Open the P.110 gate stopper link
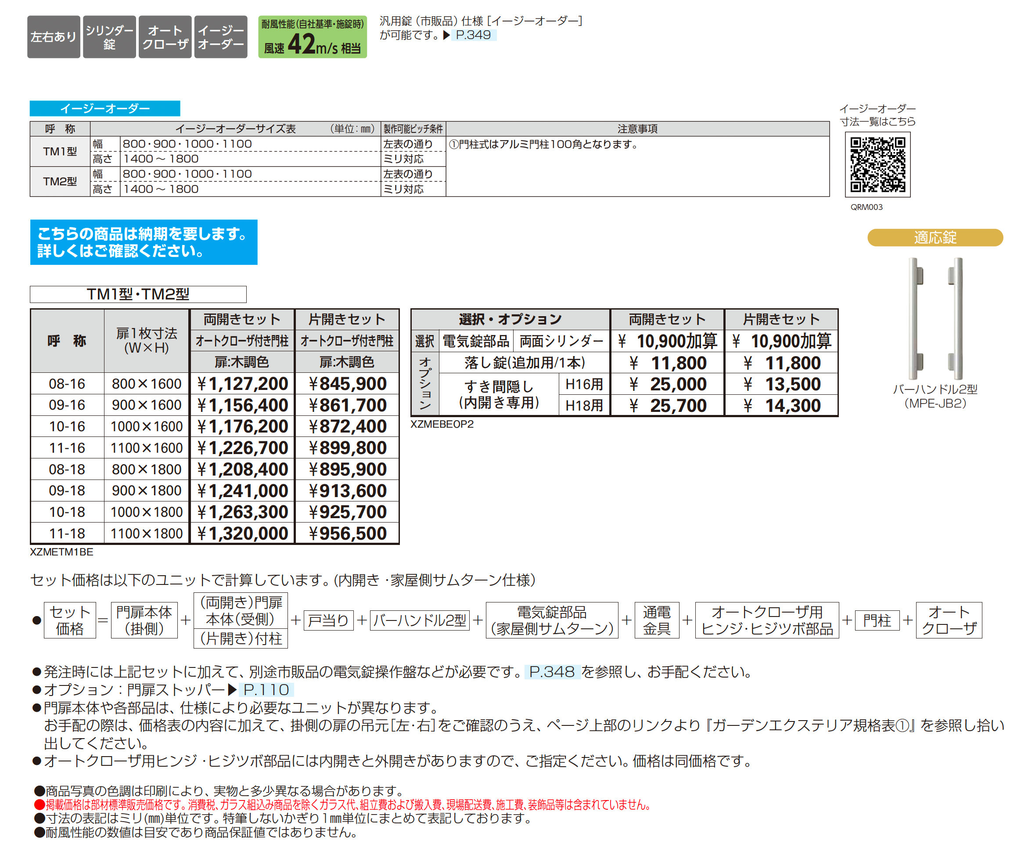Image resolution: width=1021 pixels, height=851 pixels. pos(266,689)
